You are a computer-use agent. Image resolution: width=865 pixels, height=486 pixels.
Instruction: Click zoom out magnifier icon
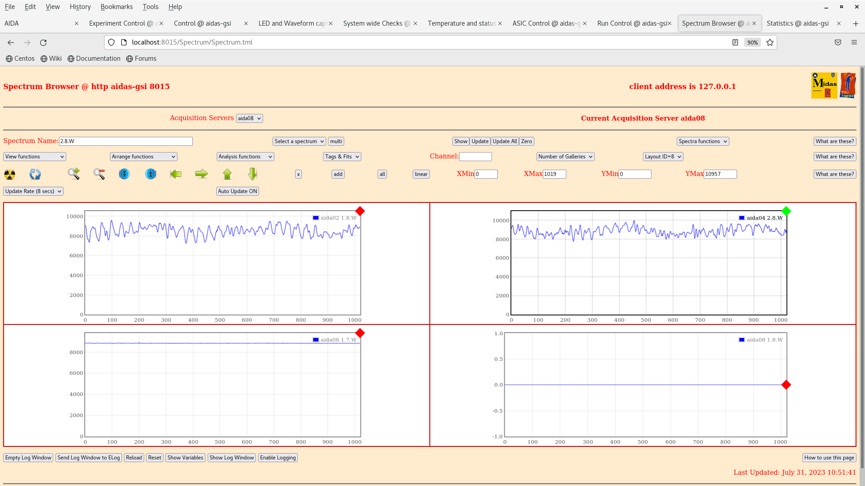(x=99, y=174)
